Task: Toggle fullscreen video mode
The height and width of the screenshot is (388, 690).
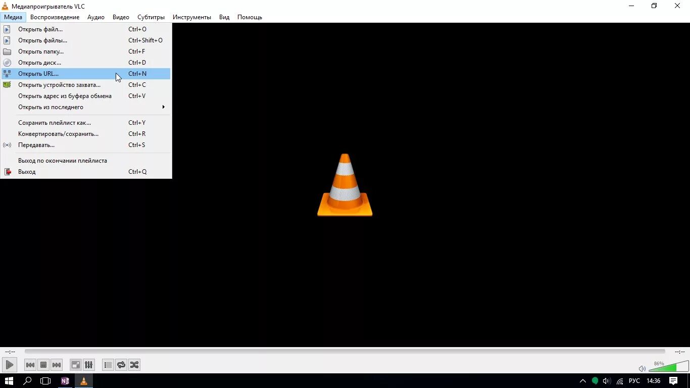Action: [75, 365]
